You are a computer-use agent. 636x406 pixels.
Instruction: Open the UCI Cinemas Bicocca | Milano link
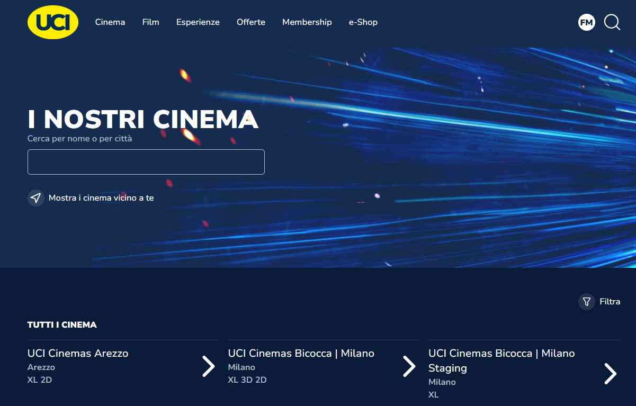pyautogui.click(x=301, y=353)
